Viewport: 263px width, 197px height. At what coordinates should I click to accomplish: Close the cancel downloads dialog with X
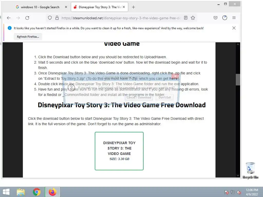(175, 76)
